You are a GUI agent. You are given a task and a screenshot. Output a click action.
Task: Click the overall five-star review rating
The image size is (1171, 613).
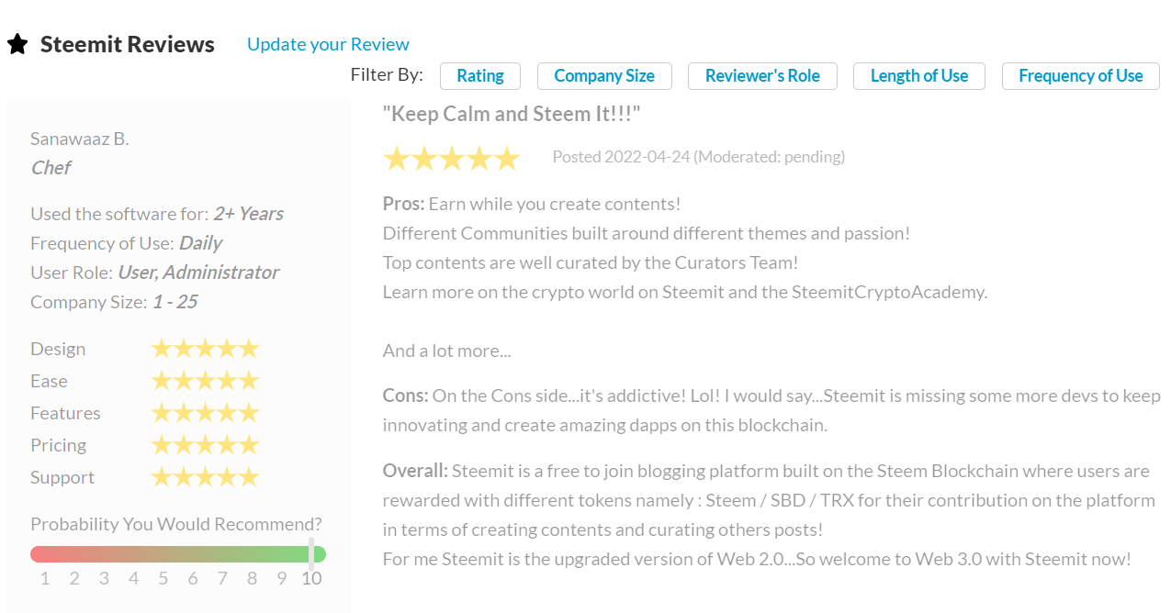451,159
